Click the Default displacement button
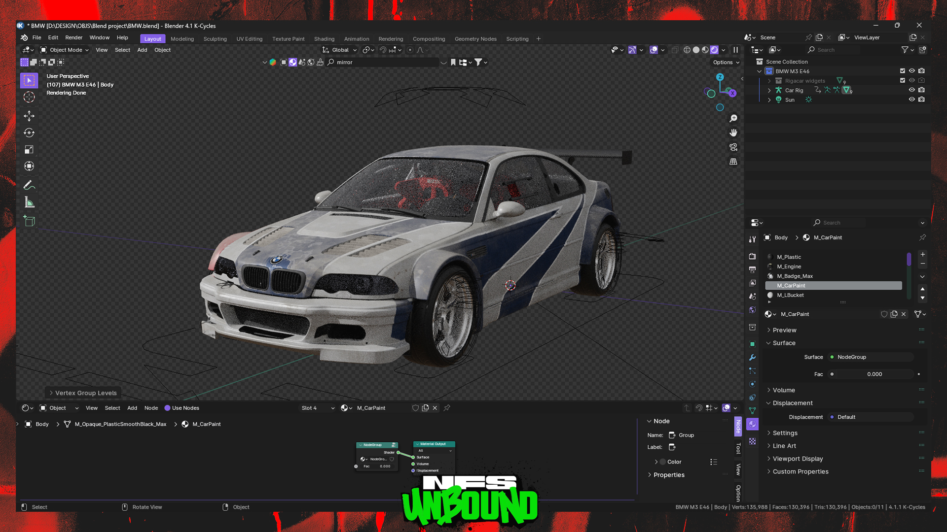Screen dimensions: 947x532 point(872,417)
